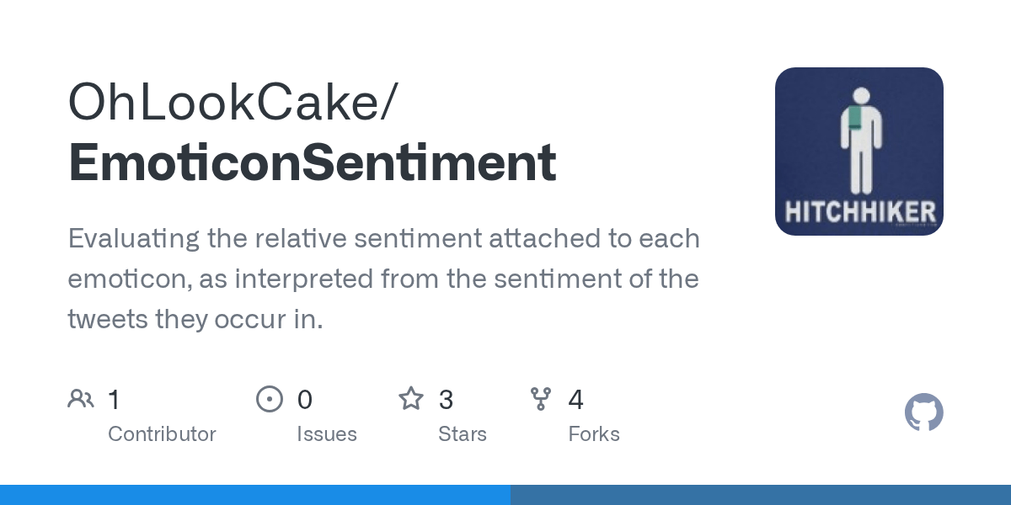Image resolution: width=1011 pixels, height=505 pixels.
Task: Open the OhLookCake owner name
Action: click(227, 102)
